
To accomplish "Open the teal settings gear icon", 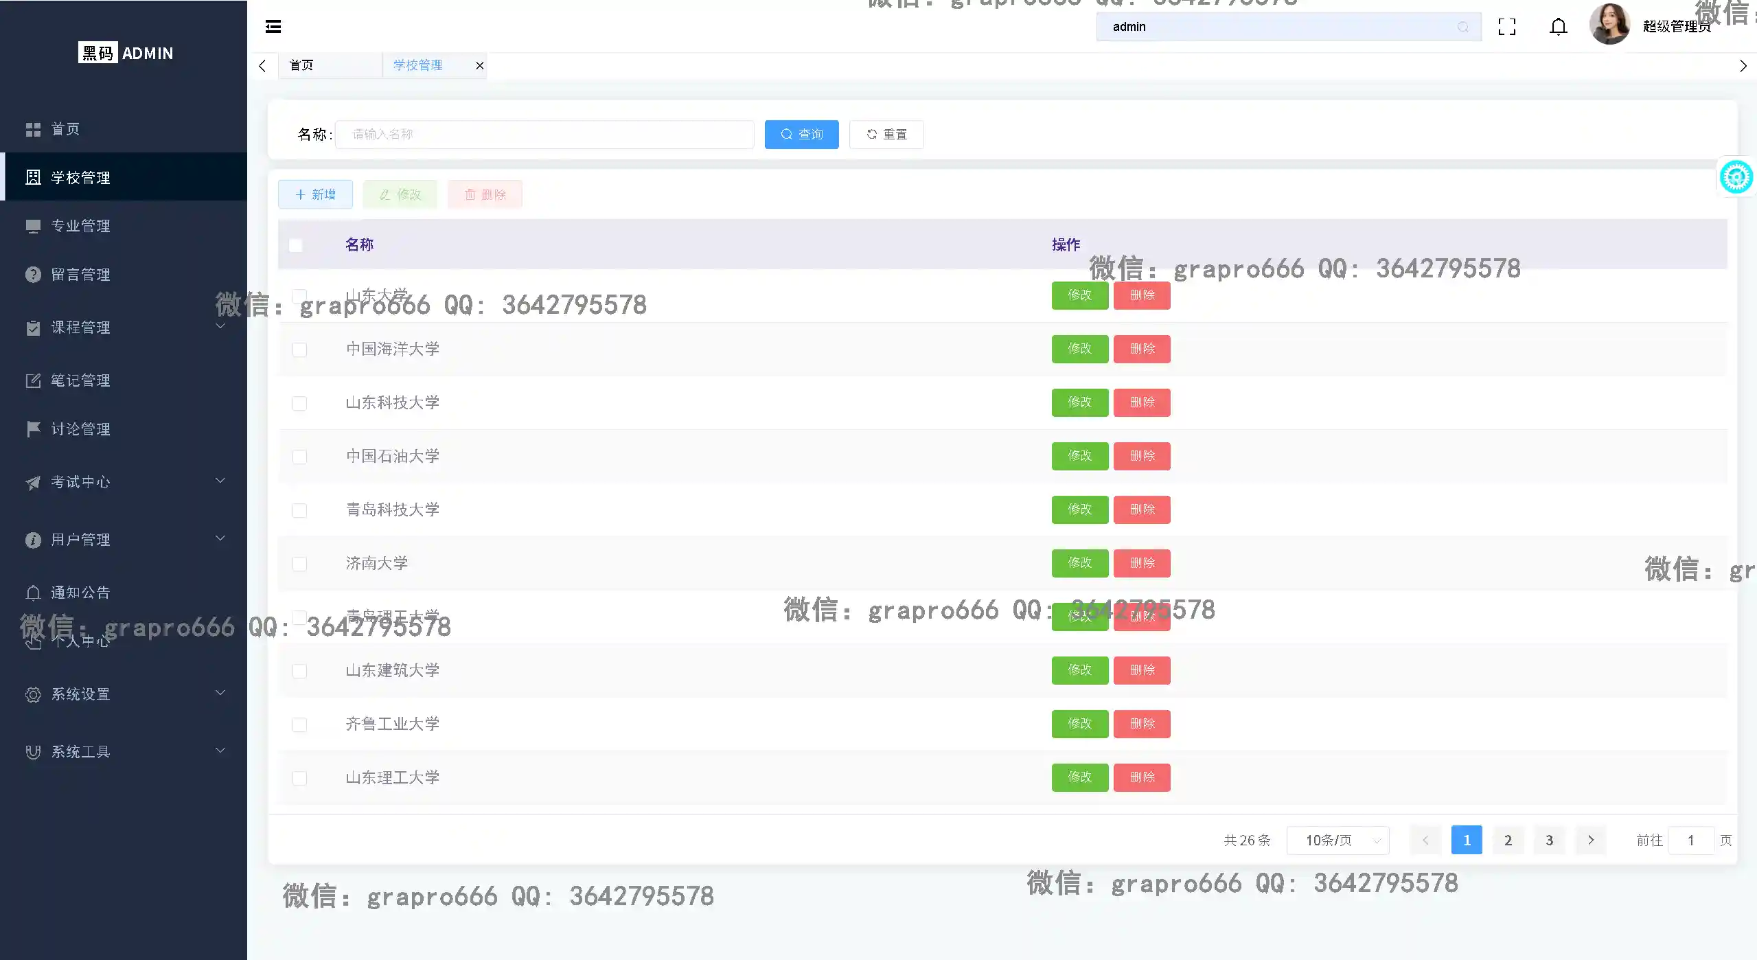I will click(x=1736, y=178).
